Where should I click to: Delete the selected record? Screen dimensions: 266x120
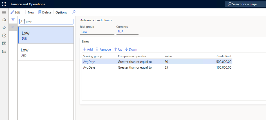point(45,12)
